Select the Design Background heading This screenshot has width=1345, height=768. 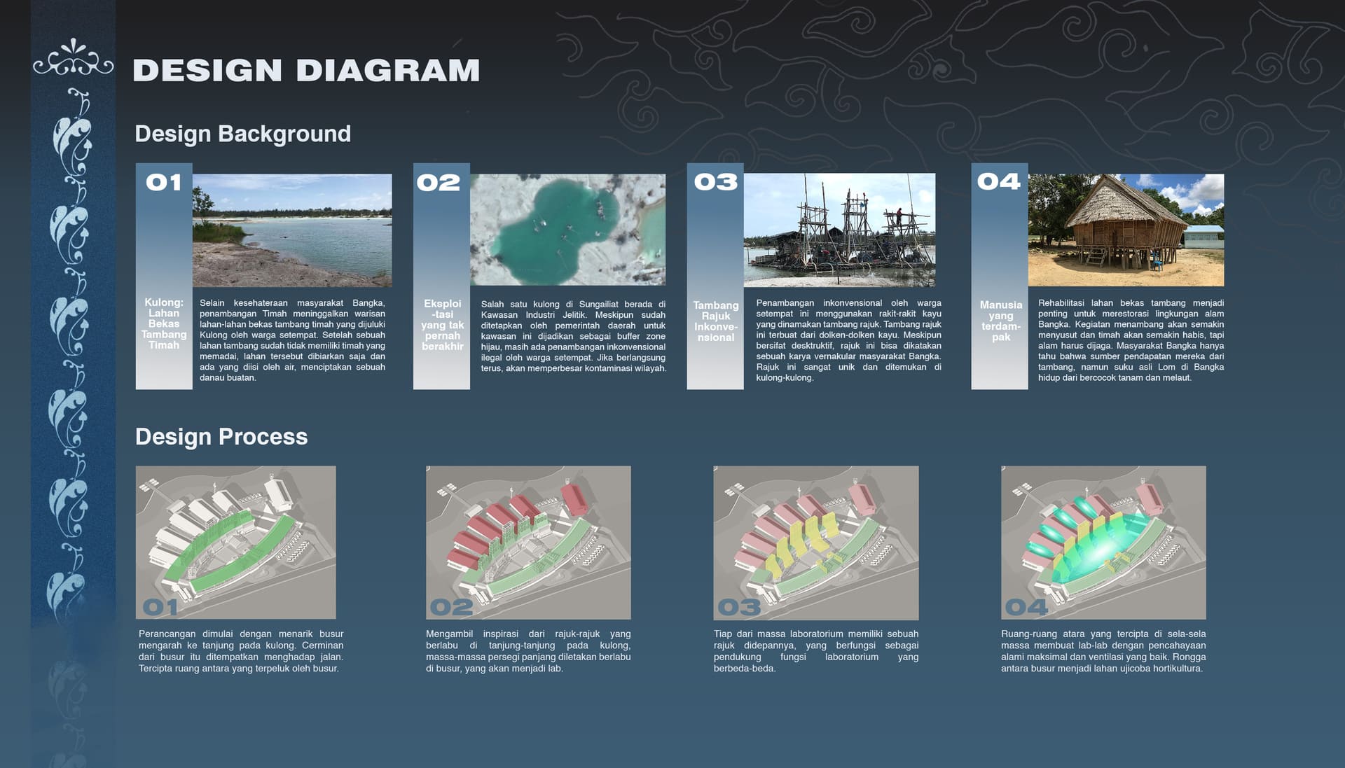click(242, 134)
